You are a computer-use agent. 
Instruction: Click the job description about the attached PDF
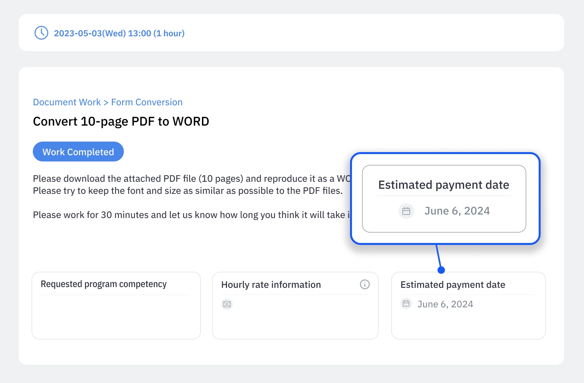191,184
